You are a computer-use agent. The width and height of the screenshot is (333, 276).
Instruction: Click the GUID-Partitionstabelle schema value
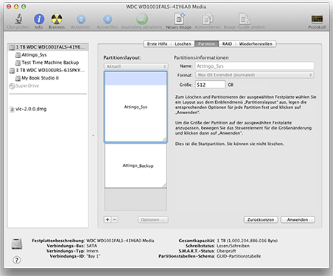pos(239,256)
